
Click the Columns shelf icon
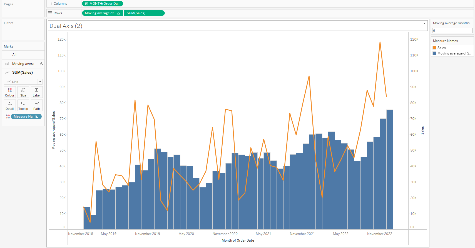coord(50,4)
